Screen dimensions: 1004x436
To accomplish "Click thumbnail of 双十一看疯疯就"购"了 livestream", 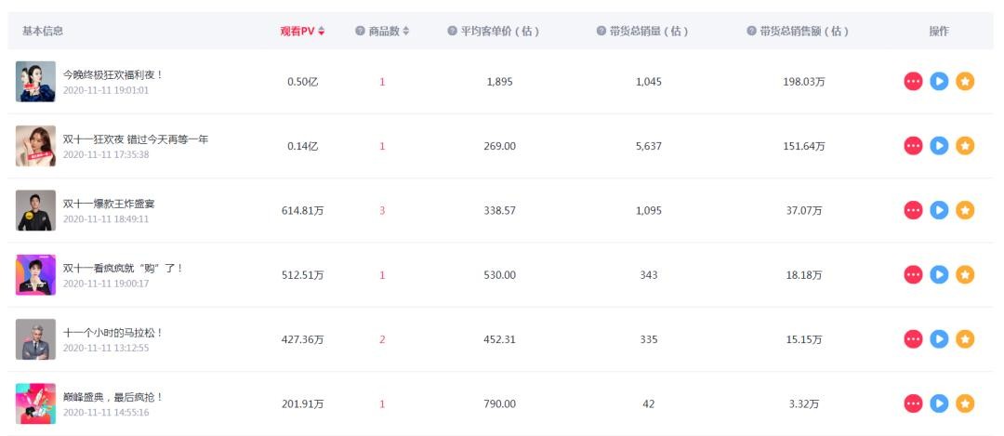I will [x=35, y=275].
